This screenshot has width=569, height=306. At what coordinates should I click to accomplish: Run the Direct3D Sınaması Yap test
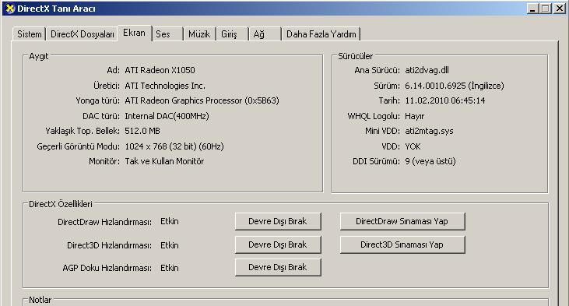(x=402, y=244)
